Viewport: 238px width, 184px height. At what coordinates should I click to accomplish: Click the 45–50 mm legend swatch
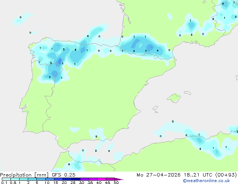(x=110, y=179)
